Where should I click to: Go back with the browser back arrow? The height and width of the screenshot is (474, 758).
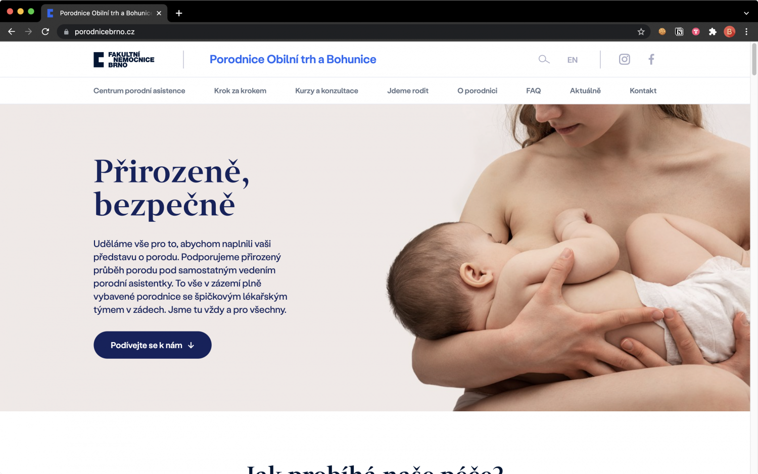click(x=12, y=32)
